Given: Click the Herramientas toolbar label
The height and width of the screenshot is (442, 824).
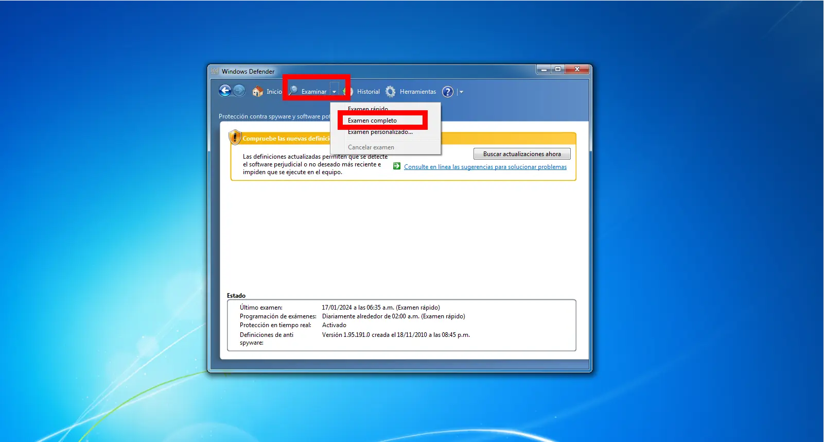Looking at the screenshot, I should tap(417, 92).
